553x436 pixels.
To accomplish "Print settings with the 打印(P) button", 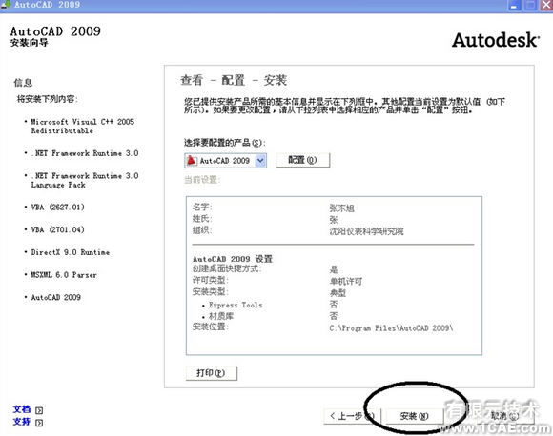I will (212, 373).
